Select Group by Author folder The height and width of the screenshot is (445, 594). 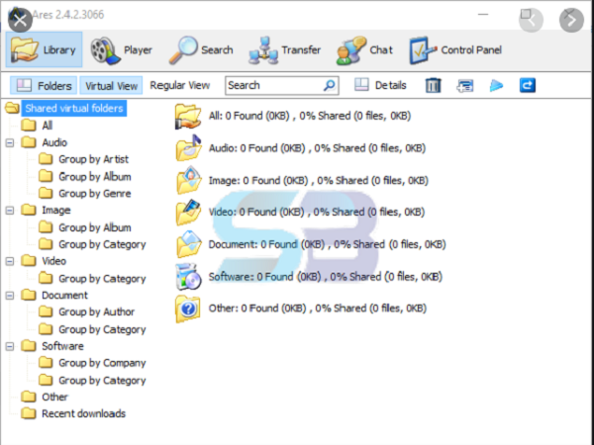[97, 311]
